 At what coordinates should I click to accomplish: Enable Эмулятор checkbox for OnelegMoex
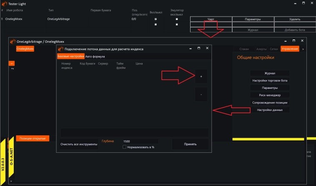tap(177, 19)
